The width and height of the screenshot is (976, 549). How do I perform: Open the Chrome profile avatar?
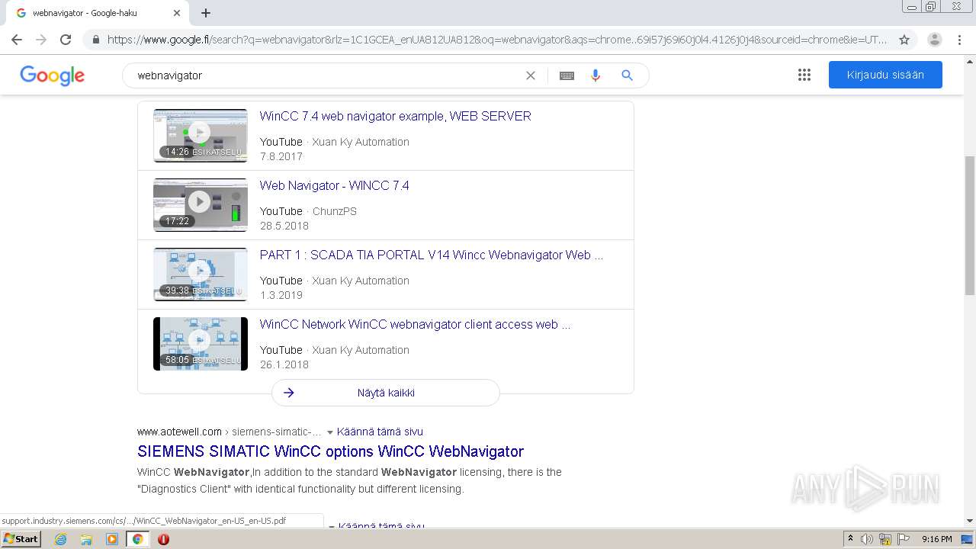click(x=935, y=40)
